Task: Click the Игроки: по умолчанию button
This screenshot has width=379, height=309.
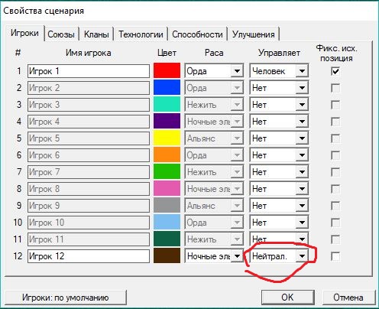Action: [x=66, y=298]
